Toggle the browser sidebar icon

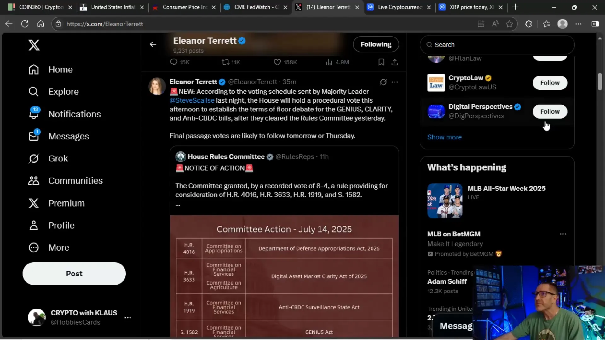pos(595,24)
